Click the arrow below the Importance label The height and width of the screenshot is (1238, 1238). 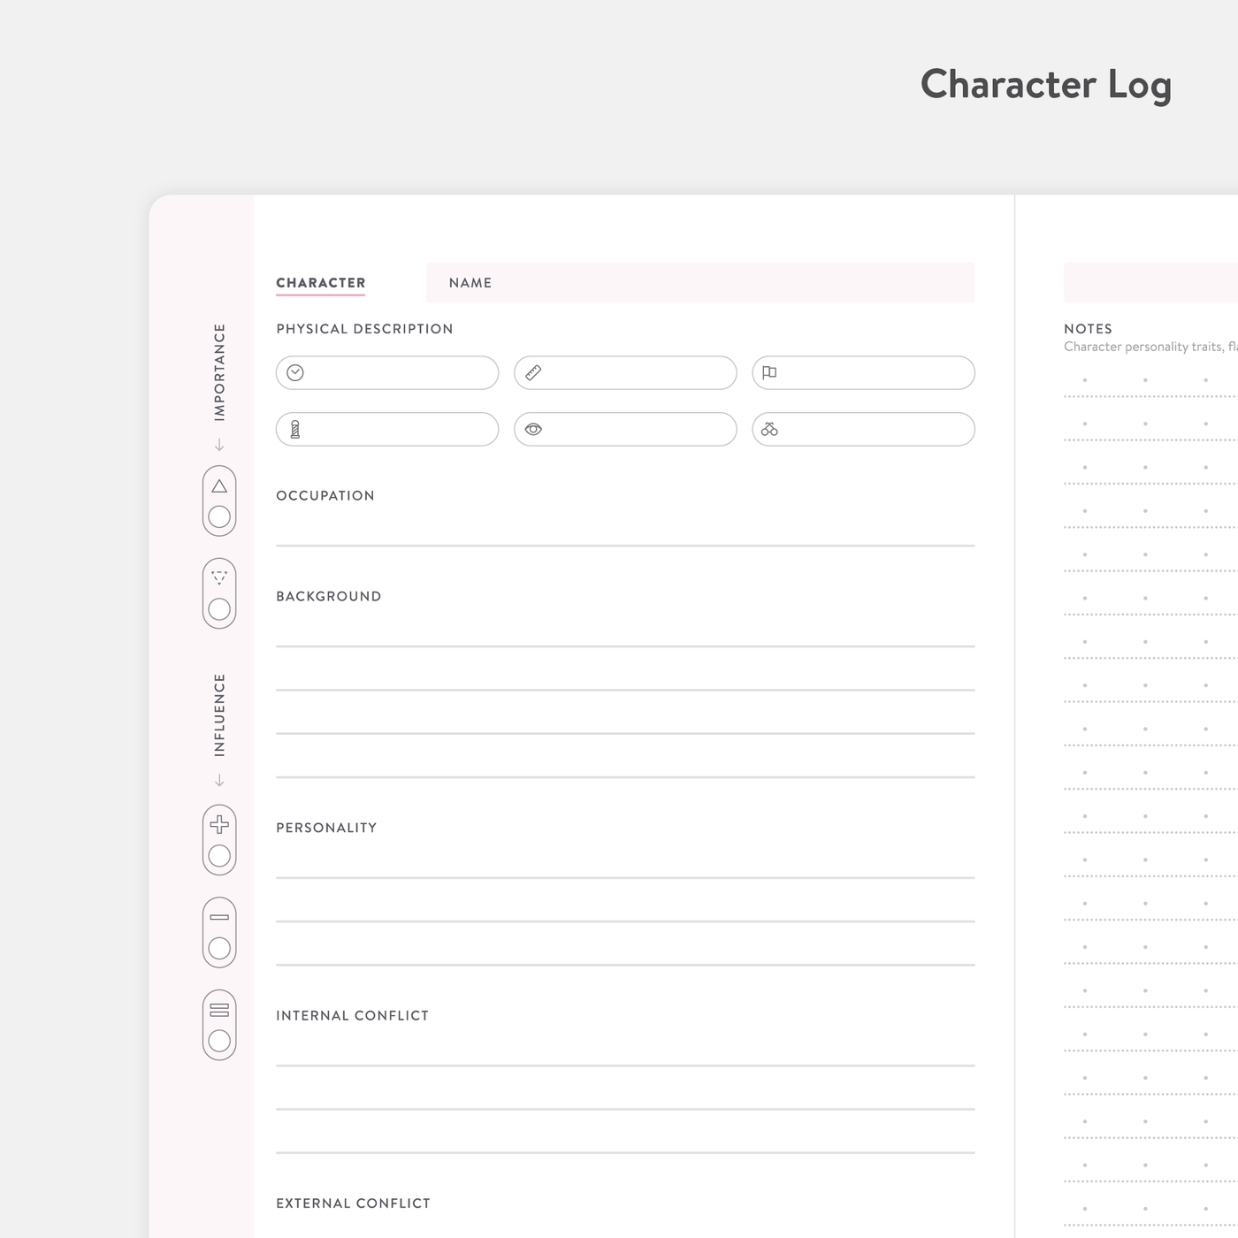click(x=219, y=445)
